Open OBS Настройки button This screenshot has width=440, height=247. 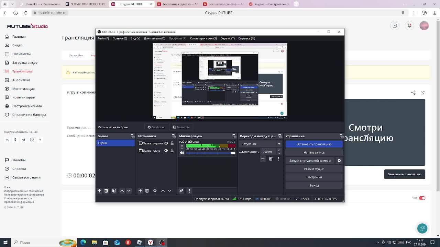[x=314, y=177]
